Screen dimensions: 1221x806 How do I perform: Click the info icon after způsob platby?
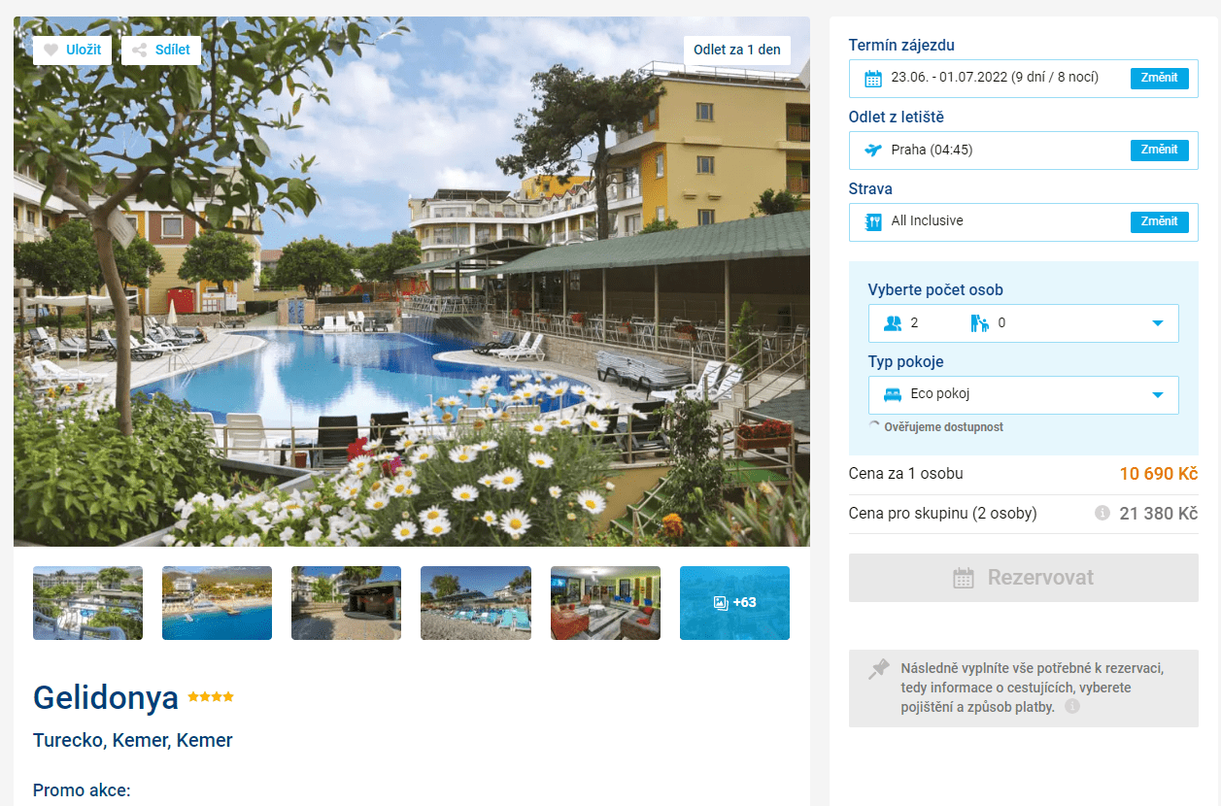(1072, 707)
